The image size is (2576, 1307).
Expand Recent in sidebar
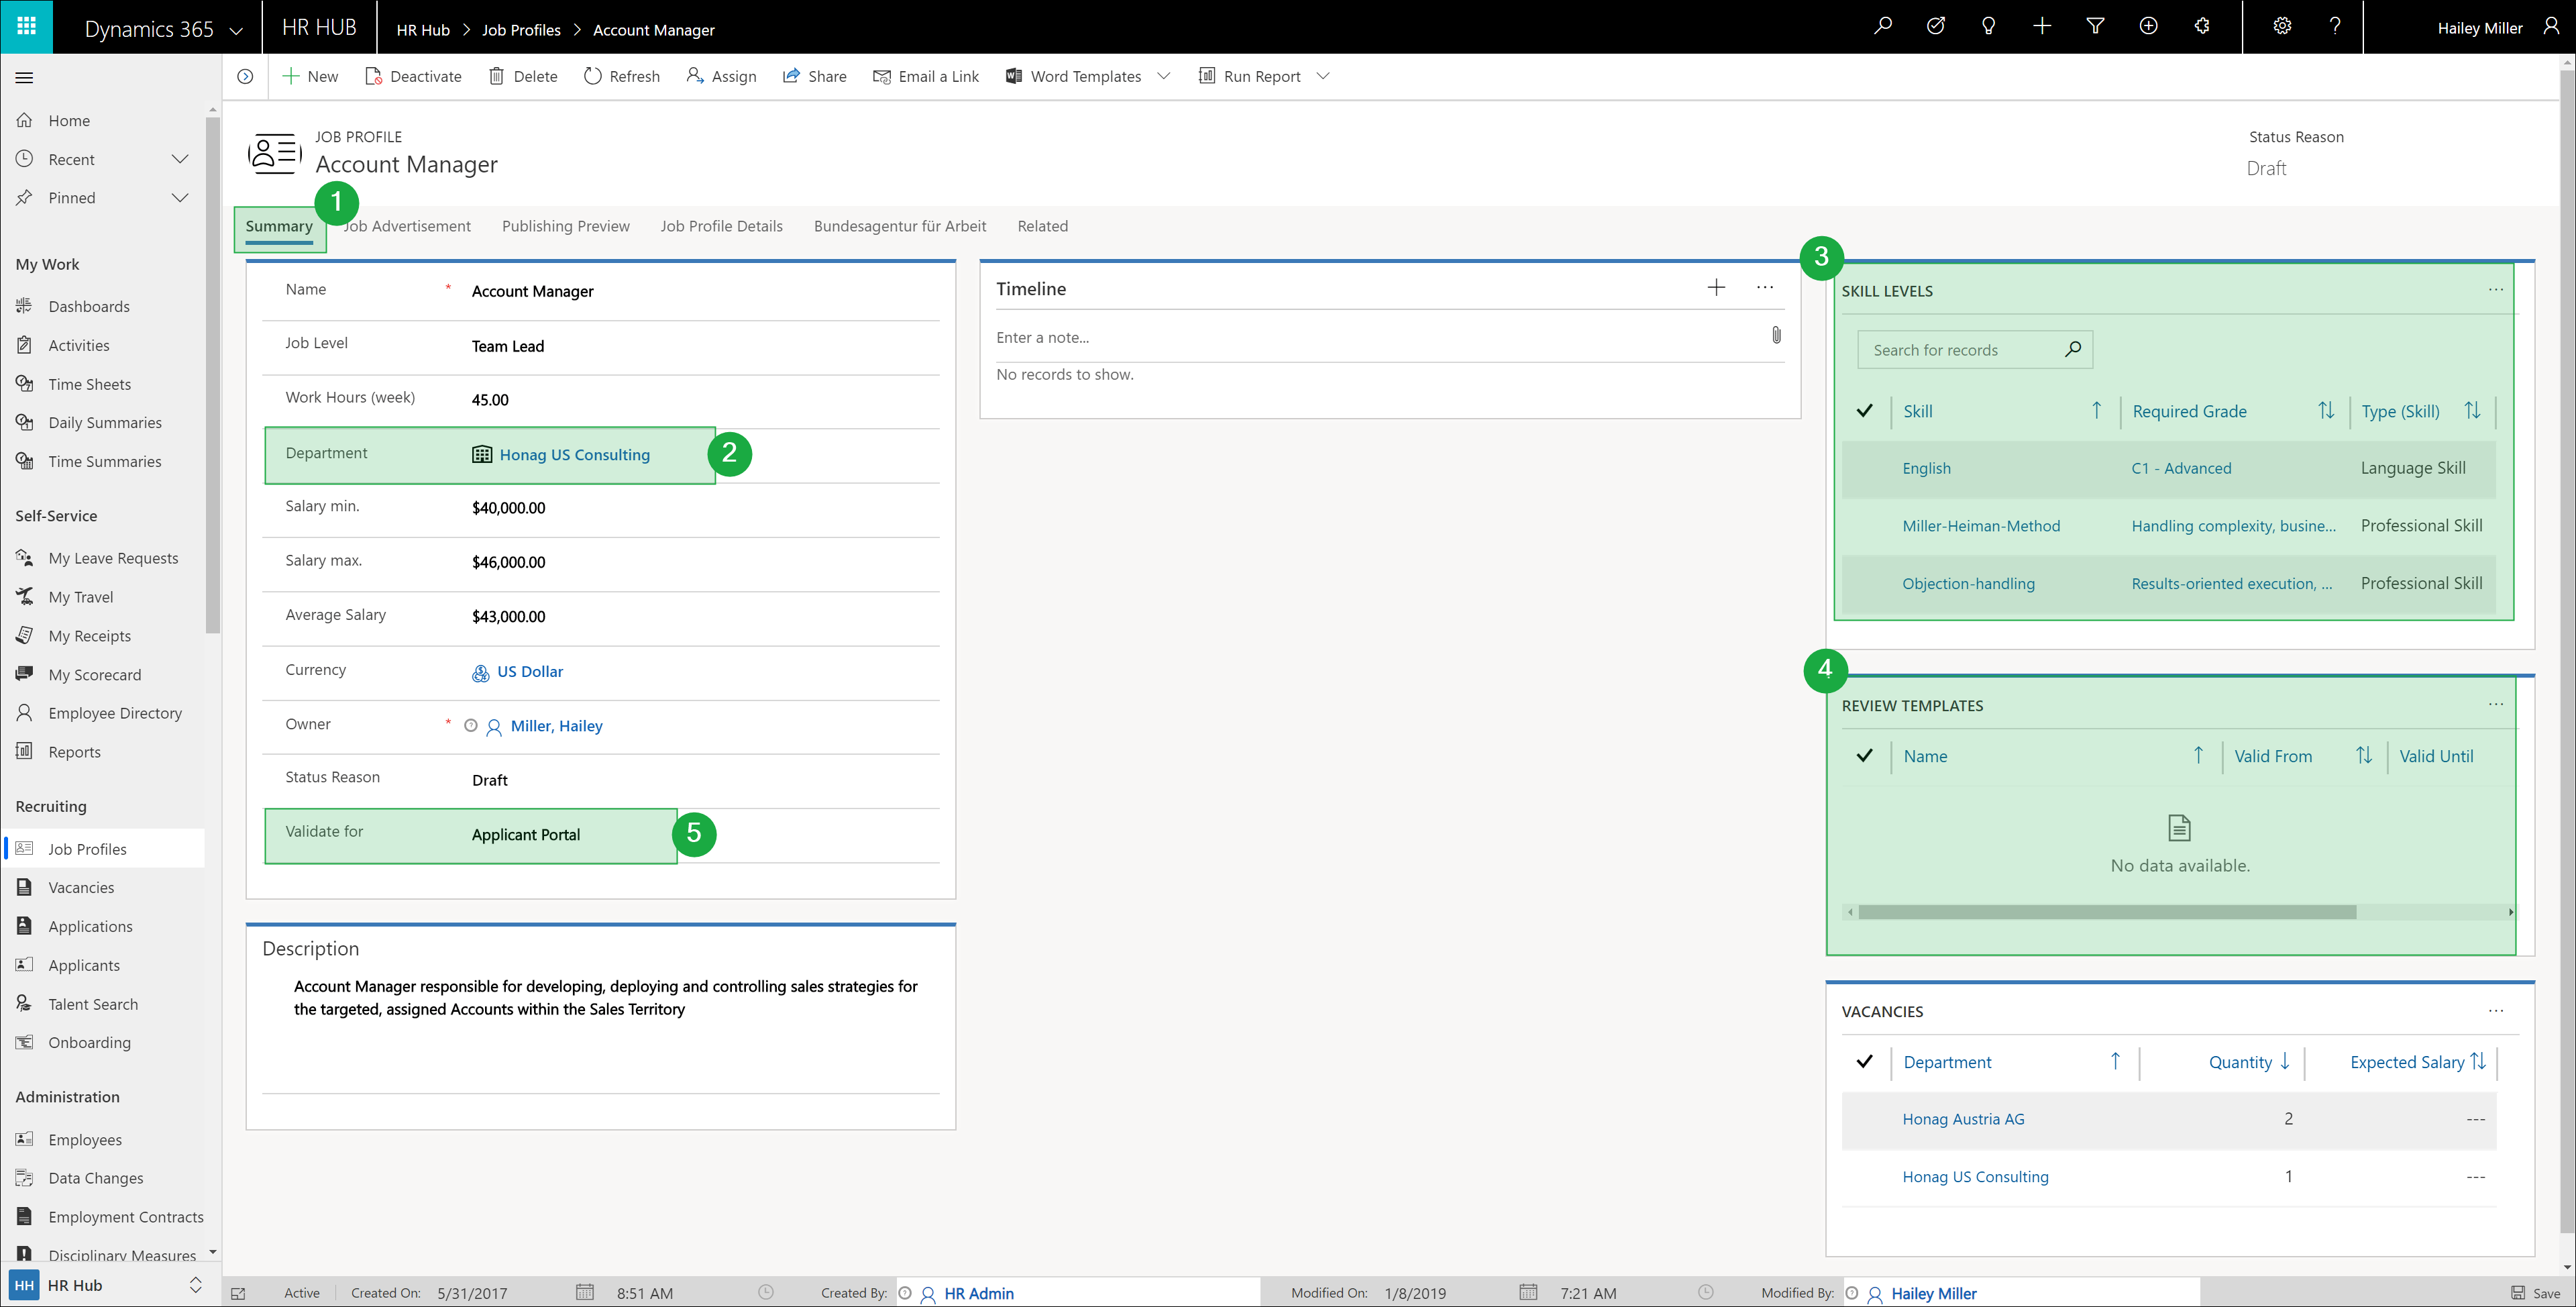click(180, 159)
